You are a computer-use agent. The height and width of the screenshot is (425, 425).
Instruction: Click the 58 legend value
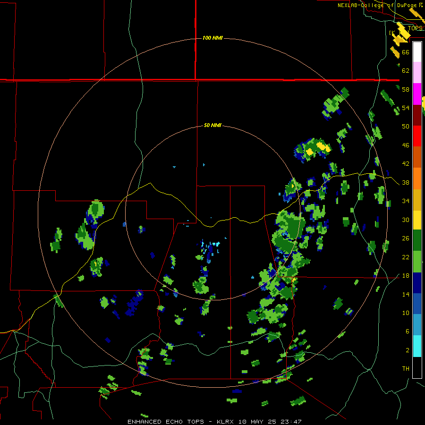(406, 89)
